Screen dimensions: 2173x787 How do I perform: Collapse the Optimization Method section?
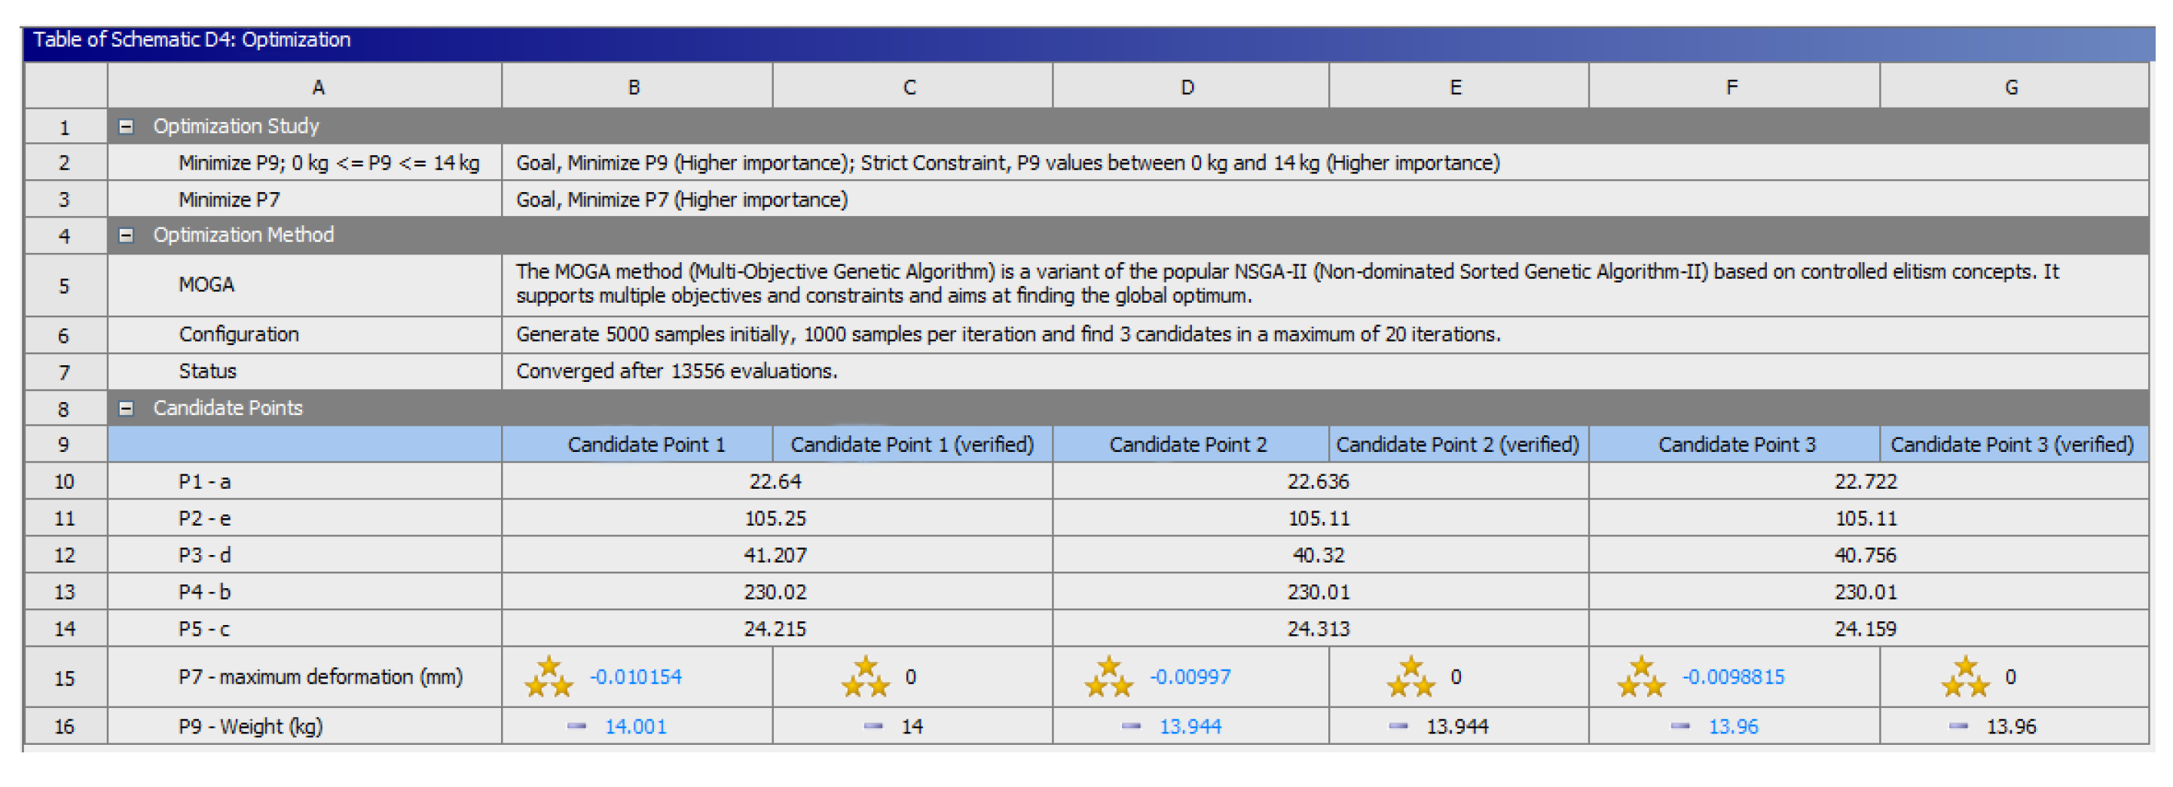[126, 235]
